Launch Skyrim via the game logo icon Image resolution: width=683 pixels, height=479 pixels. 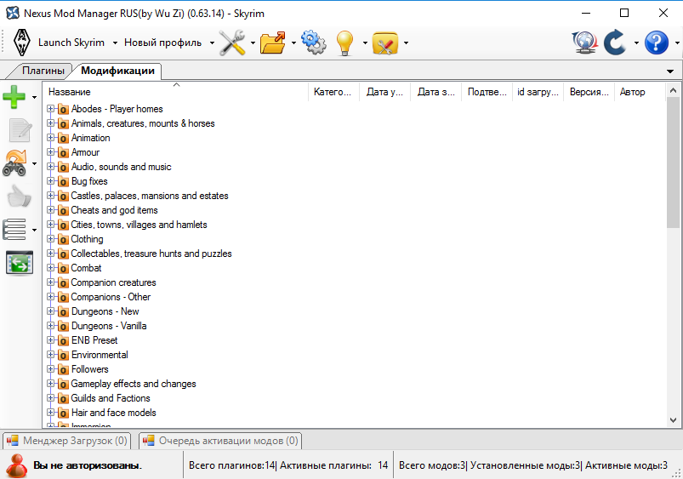point(21,43)
